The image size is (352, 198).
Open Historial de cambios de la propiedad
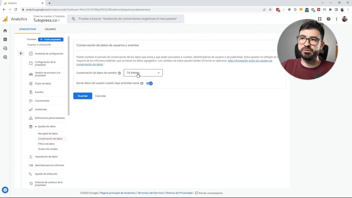tap(47, 184)
